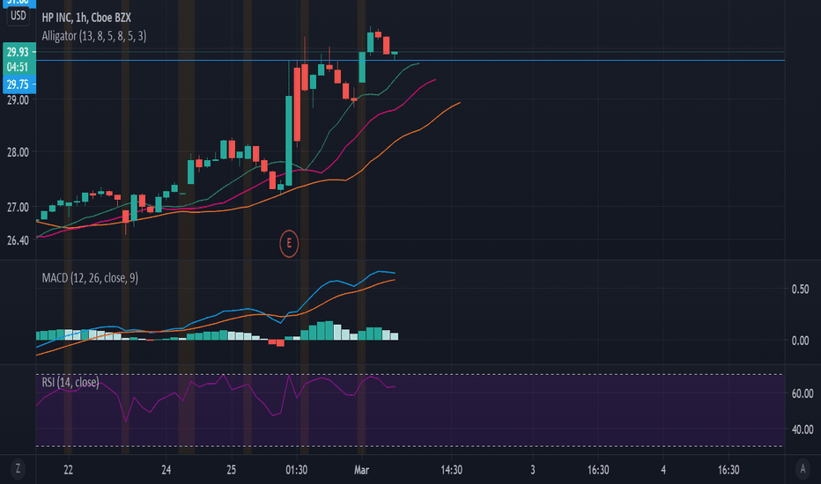Click the 29.93 current price label
Viewport: 821px width, 484px height.
[18, 52]
